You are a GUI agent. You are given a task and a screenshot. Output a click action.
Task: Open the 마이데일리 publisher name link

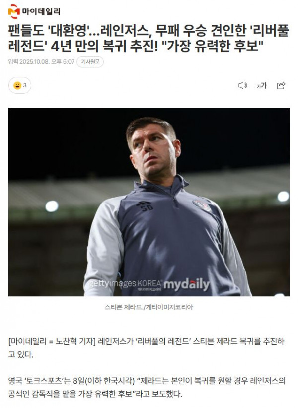[41, 12]
